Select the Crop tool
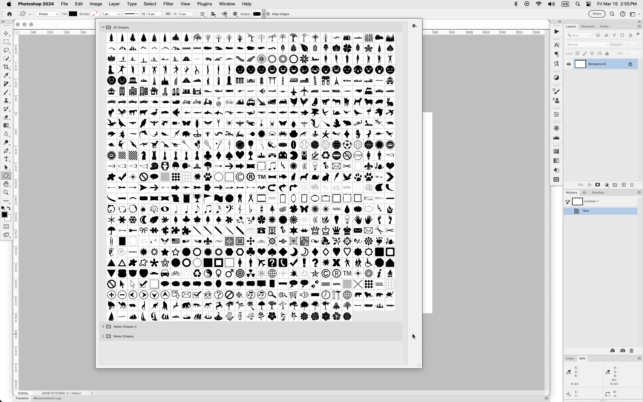 coord(6,67)
